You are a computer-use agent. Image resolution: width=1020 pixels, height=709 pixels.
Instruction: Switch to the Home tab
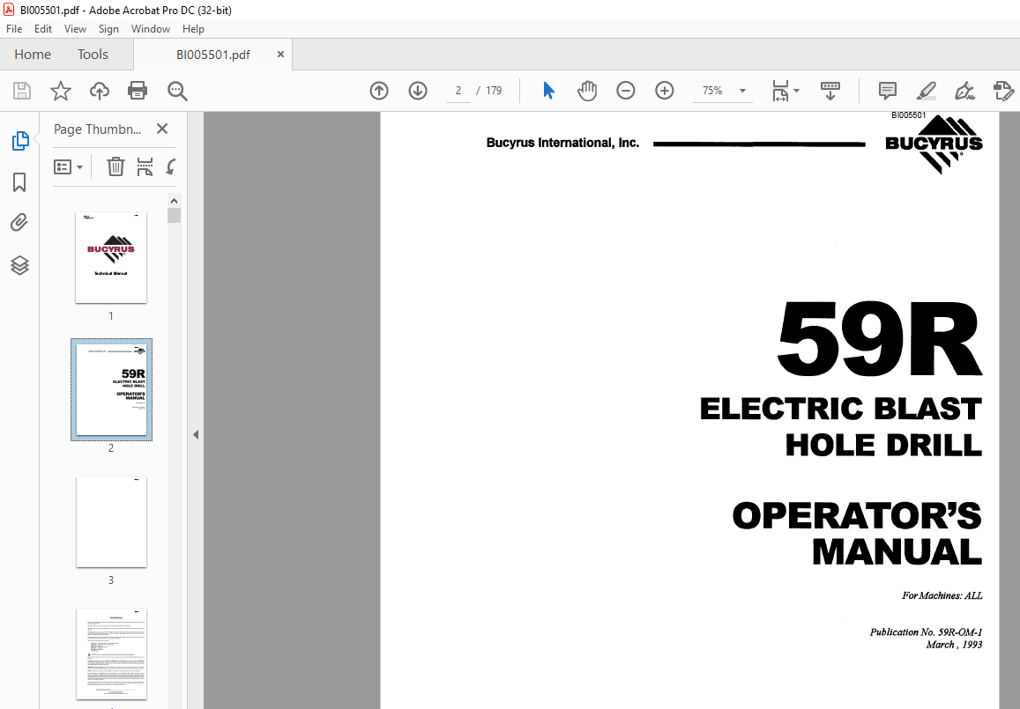coord(33,55)
